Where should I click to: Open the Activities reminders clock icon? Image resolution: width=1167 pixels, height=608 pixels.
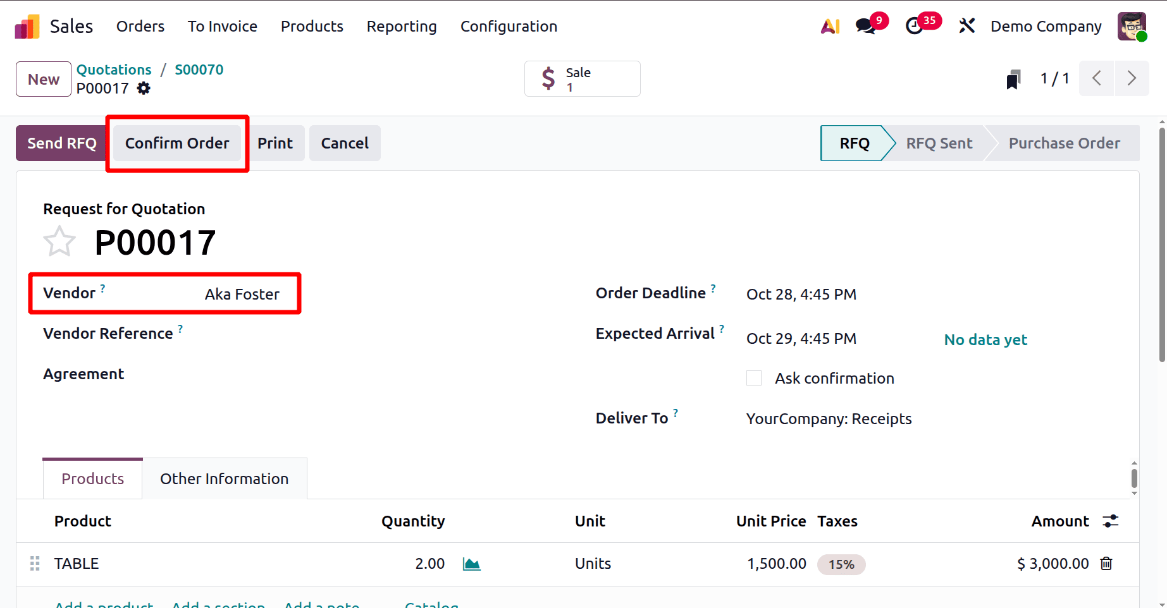coord(915,26)
